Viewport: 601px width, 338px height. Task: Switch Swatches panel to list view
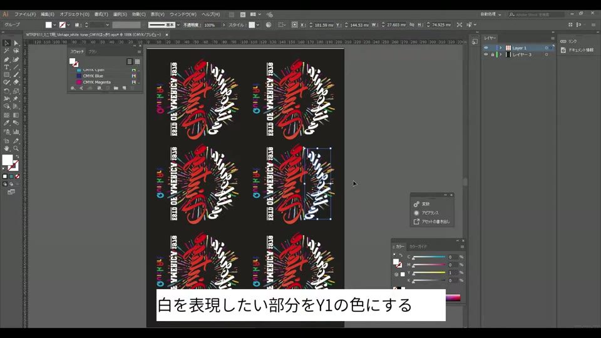[x=130, y=62]
